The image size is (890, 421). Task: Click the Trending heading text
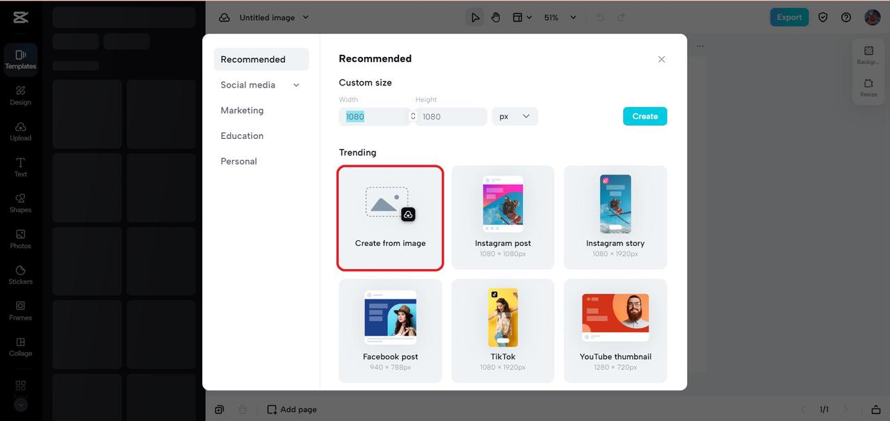(x=357, y=152)
